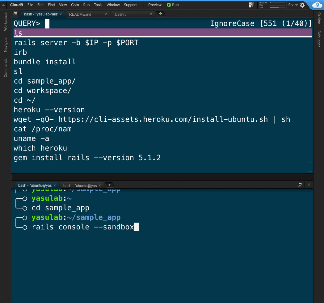Open the Window menu
Viewport: 324px width, 303px height.
(113, 5)
